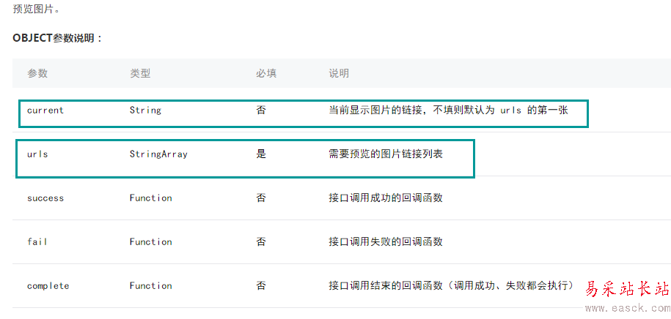Select the "complete" parameter name

point(48,286)
